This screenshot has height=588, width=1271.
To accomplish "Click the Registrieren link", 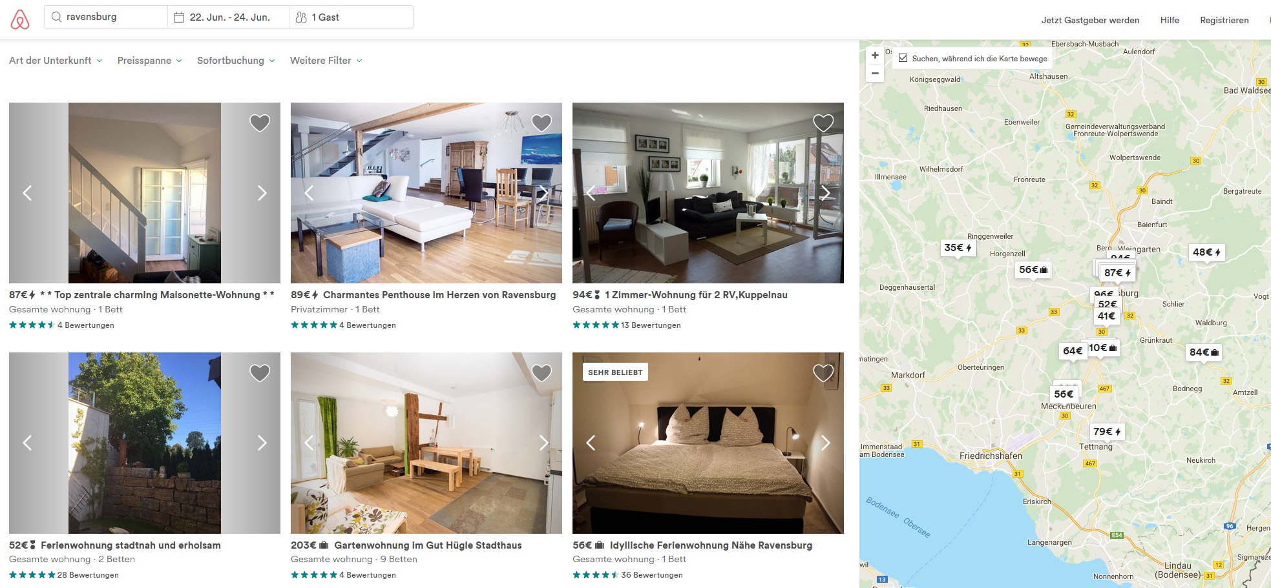I will pos(1224,20).
